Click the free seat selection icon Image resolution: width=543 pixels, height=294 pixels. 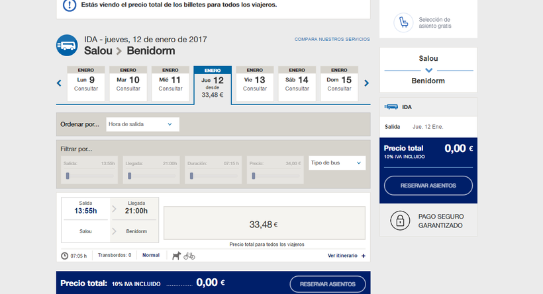tap(403, 23)
